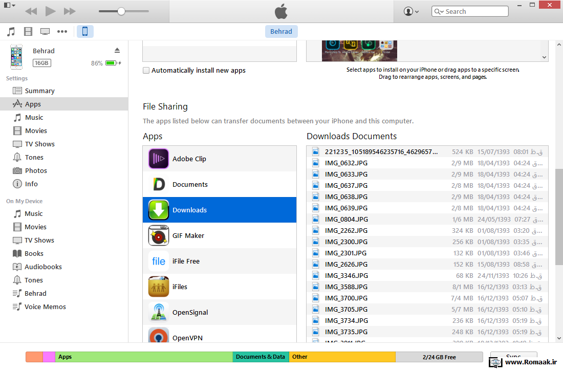Select the iPhone device icon
Image resolution: width=563 pixels, height=371 pixels.
click(x=85, y=32)
